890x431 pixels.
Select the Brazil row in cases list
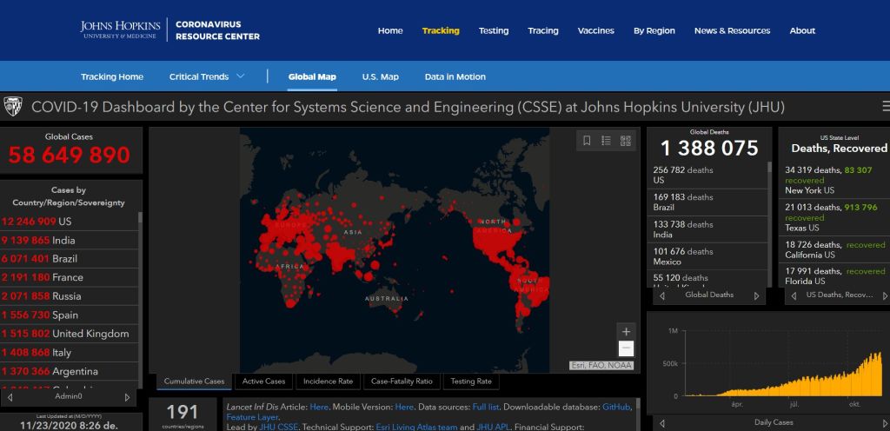69,259
